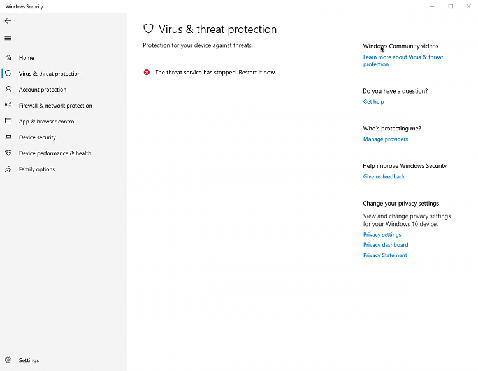Image resolution: width=478 pixels, height=371 pixels.
Task: Select Virus & threat protection in sidebar
Action: click(x=50, y=74)
